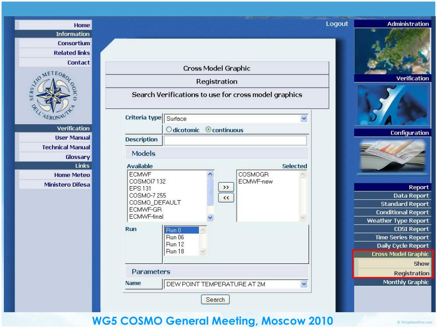This screenshot has height=328, width=437.
Task: Click Selected list scroll up arrow
Action: tap(303, 174)
